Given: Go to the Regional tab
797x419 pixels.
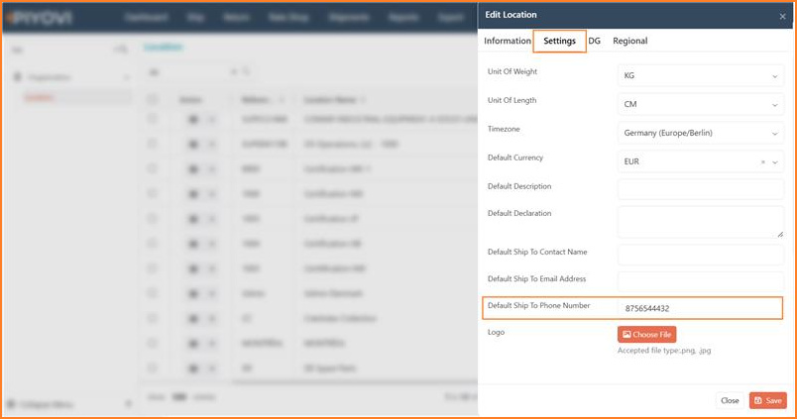Looking at the screenshot, I should [x=629, y=41].
